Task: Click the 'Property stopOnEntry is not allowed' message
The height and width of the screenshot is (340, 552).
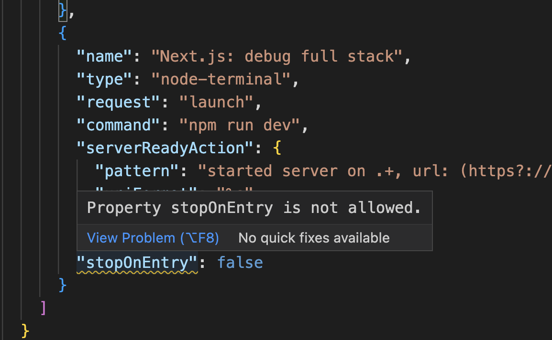Action: pos(254,208)
